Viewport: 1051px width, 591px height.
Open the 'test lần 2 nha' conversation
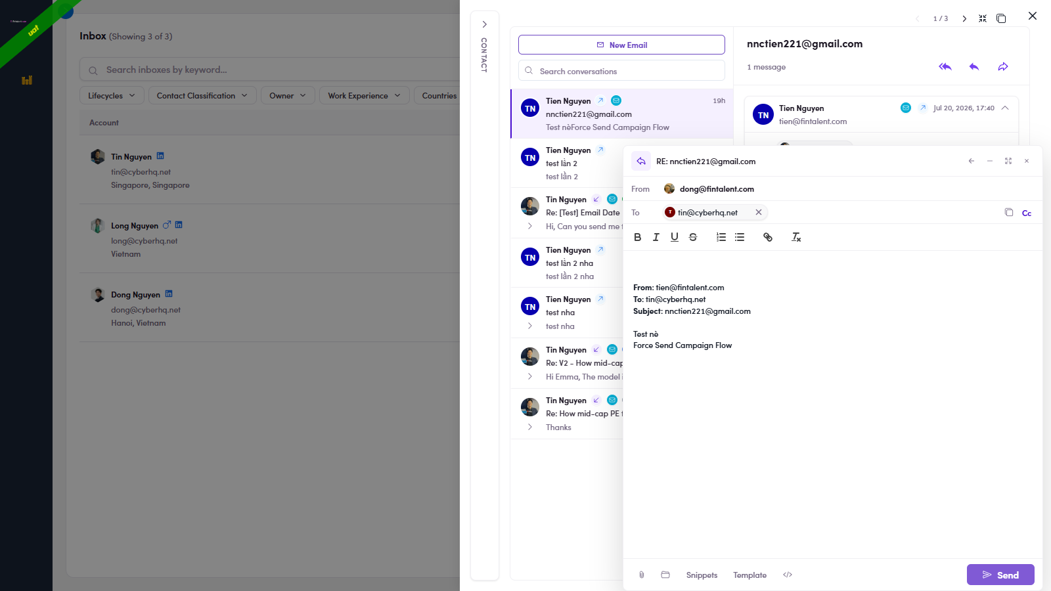(x=568, y=263)
